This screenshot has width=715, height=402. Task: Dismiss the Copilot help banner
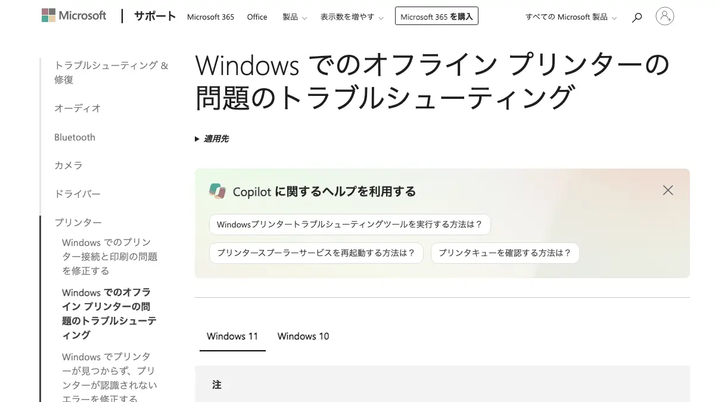click(x=668, y=191)
